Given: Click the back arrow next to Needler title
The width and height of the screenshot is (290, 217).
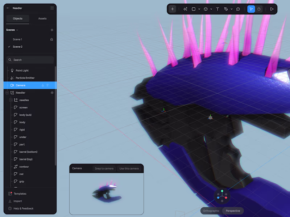Looking at the screenshot, I should 8,8.
